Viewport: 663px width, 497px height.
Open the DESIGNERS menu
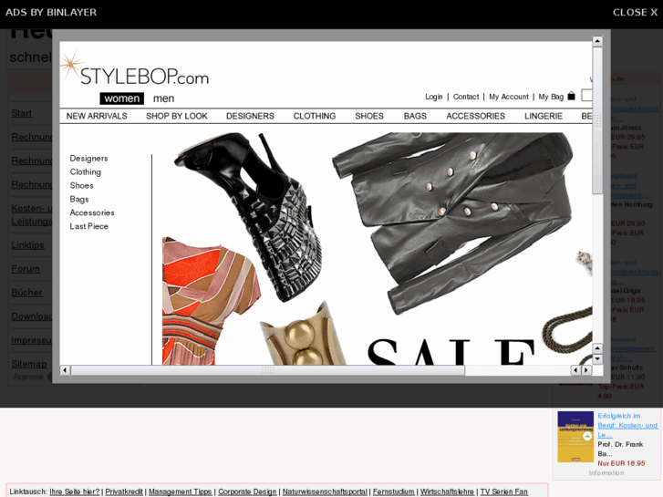tap(250, 116)
